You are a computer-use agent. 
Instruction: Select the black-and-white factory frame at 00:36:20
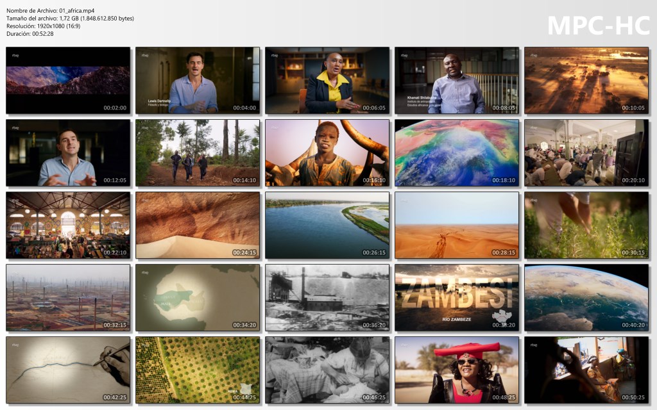point(327,297)
